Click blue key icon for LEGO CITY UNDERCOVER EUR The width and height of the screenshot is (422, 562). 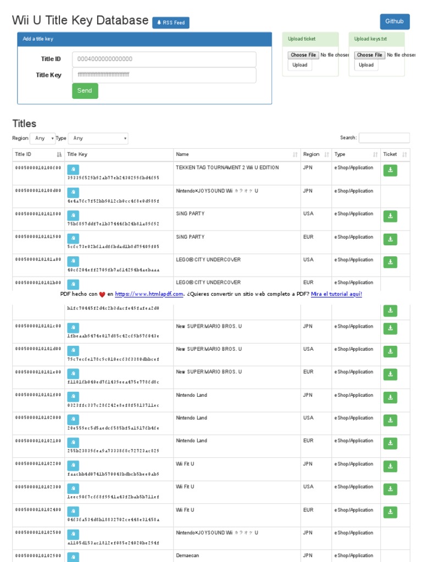(73, 285)
